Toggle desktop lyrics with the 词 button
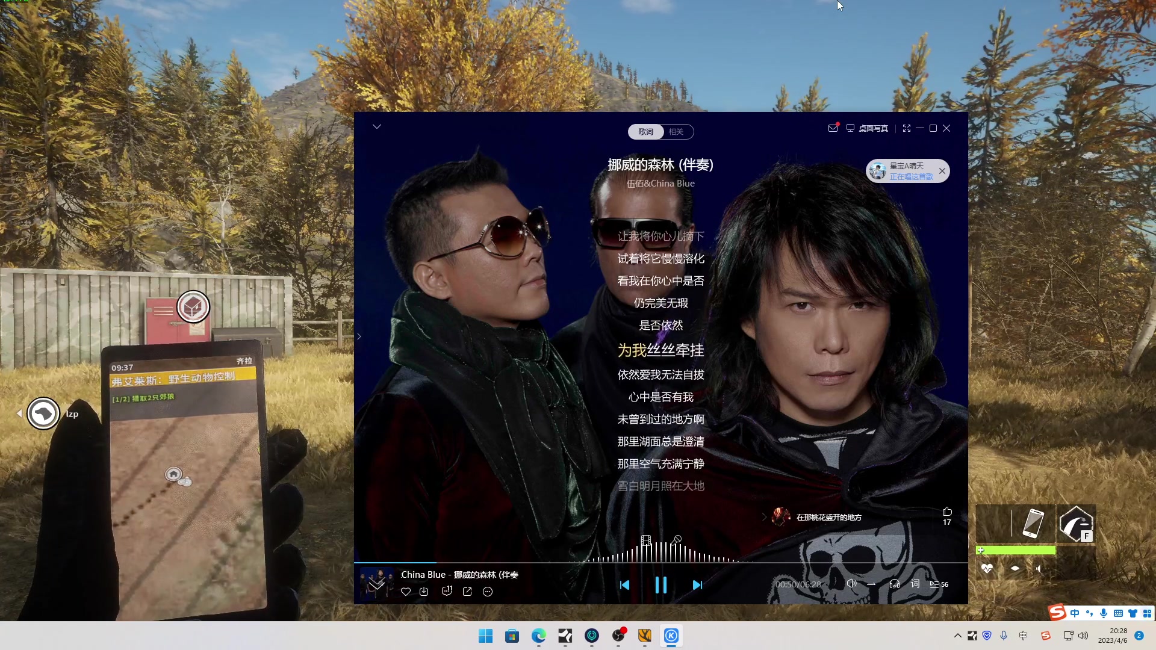1156x650 pixels. point(915,584)
